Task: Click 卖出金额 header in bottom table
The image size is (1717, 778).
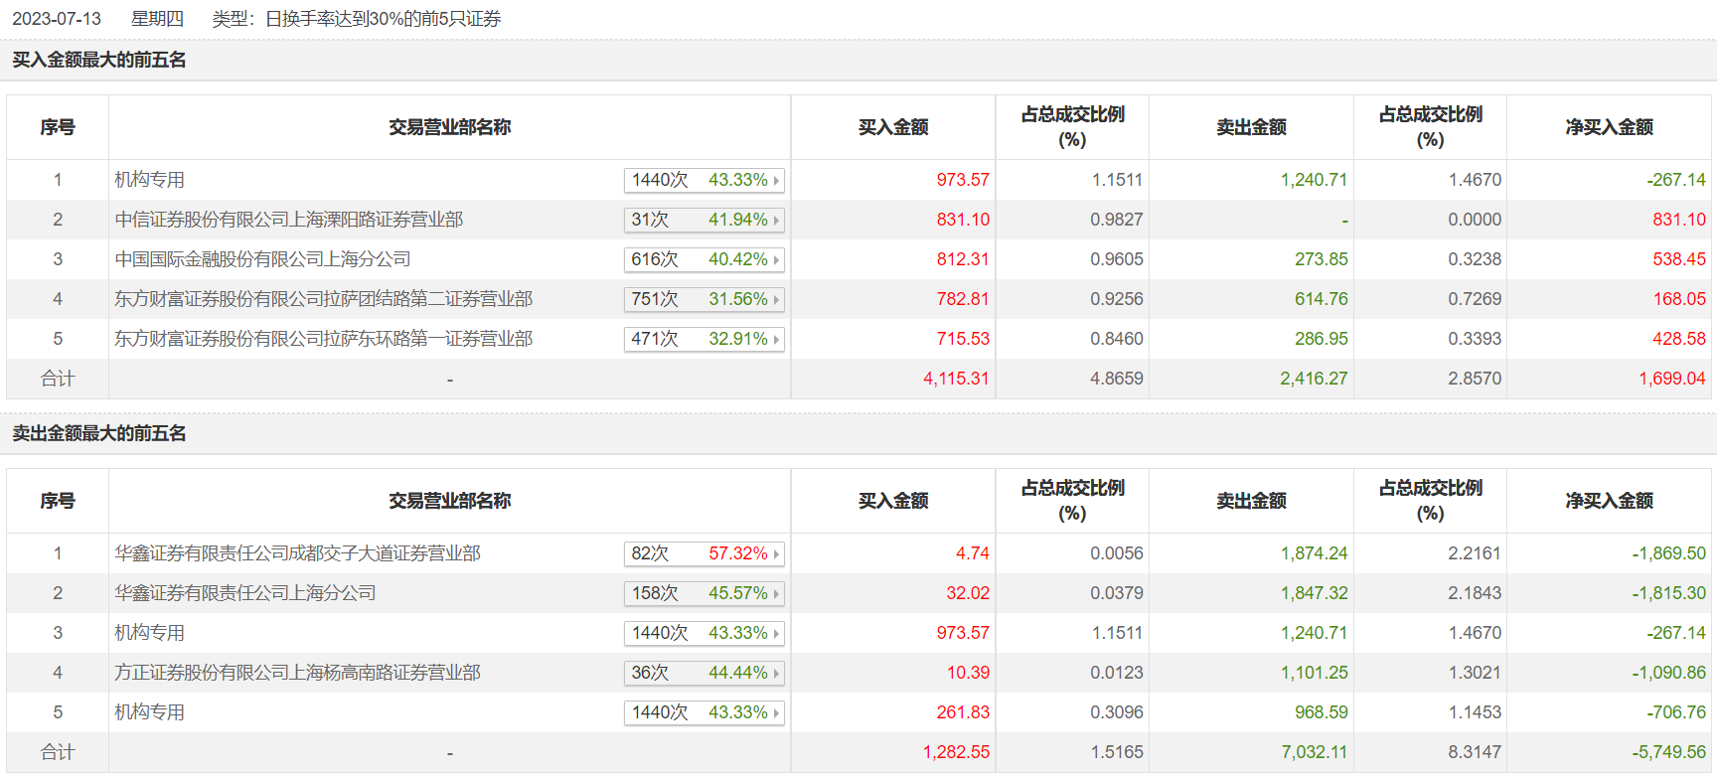Action: click(1252, 501)
